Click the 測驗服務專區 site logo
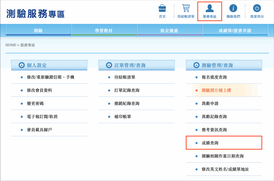 (x=35, y=13)
